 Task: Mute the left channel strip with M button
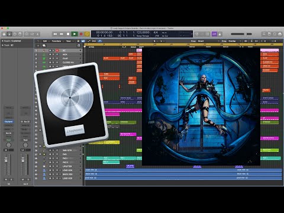pyautogui.click(x=6, y=180)
